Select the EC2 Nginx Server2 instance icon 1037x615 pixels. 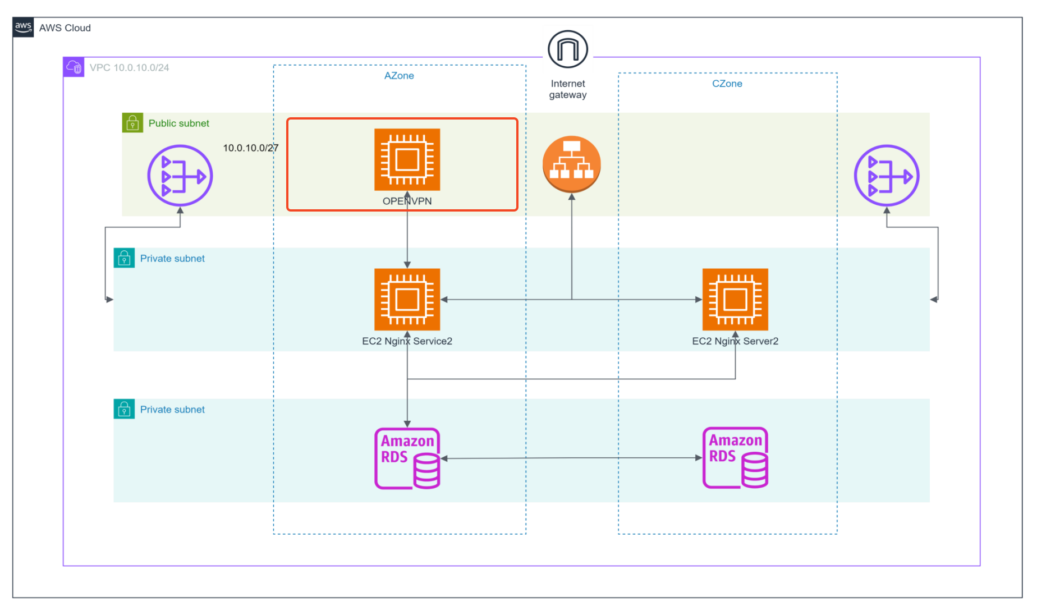click(735, 300)
